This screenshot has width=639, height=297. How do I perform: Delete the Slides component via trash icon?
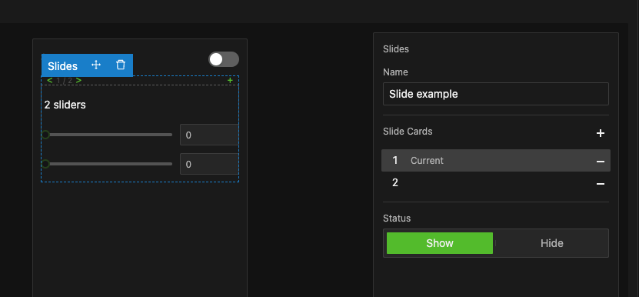(x=121, y=65)
